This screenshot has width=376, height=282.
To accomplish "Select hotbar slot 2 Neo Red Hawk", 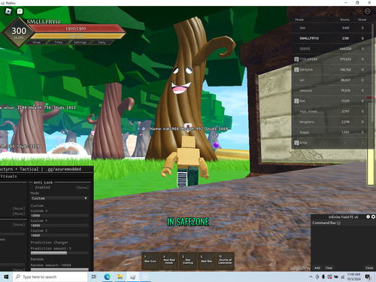I will (x=169, y=261).
